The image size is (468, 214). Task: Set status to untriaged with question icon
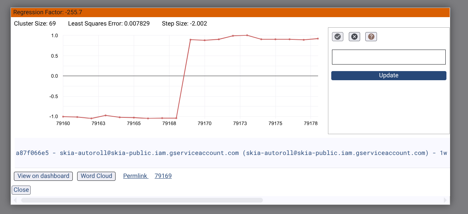[371, 36]
